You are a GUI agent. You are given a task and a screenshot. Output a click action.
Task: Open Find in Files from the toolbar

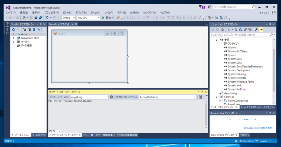pyautogui.click(x=118, y=18)
